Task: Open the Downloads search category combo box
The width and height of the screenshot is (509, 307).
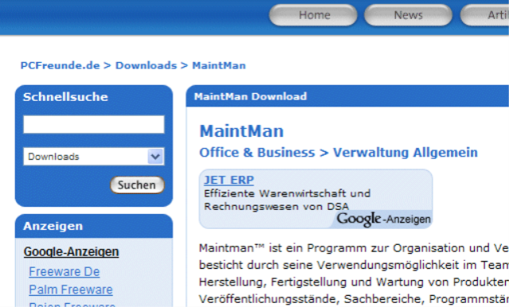Action: [94, 157]
